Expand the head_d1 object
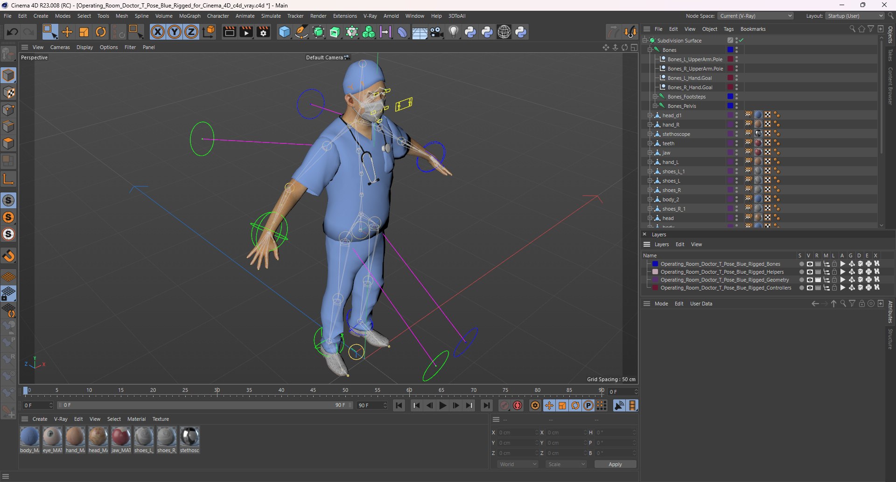This screenshot has height=482, width=896. (x=650, y=115)
